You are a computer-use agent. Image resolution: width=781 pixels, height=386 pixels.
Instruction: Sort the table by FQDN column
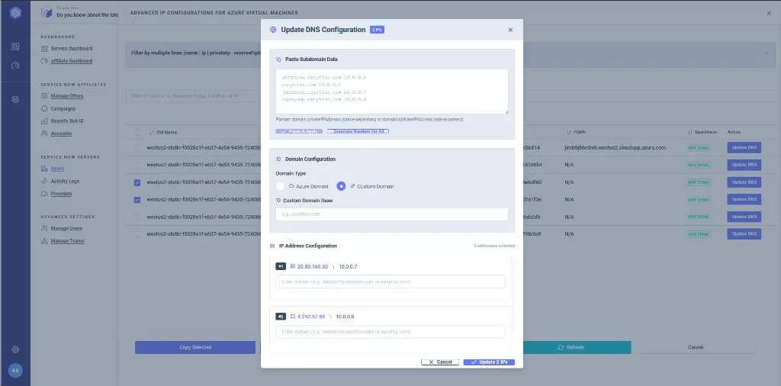click(x=575, y=133)
